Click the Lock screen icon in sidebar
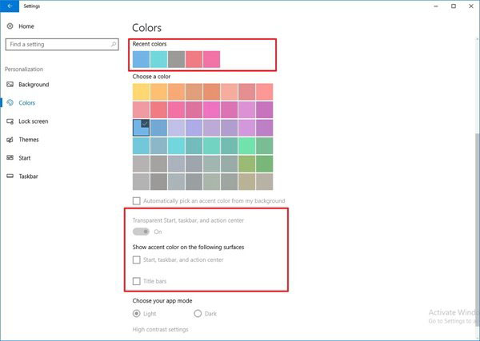This screenshot has height=341, width=480. [x=10, y=121]
